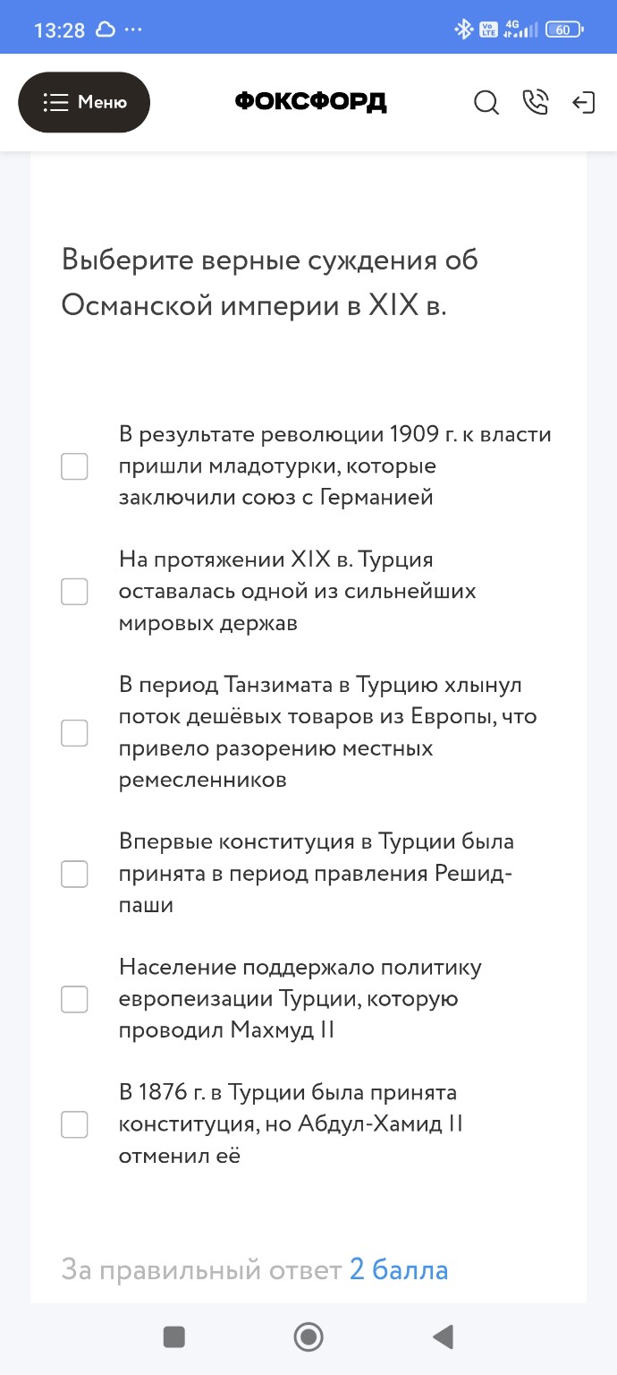Tap the VoLTE indicator in status bar

coord(486,27)
